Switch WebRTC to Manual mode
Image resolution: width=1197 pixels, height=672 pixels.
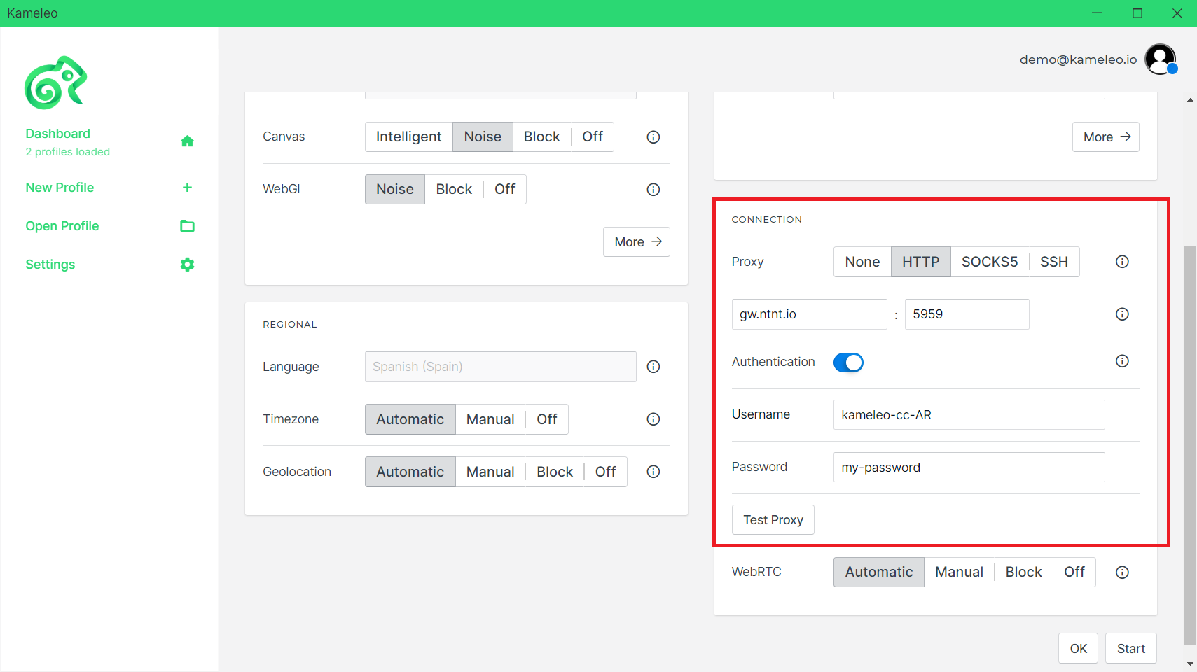pyautogui.click(x=959, y=572)
